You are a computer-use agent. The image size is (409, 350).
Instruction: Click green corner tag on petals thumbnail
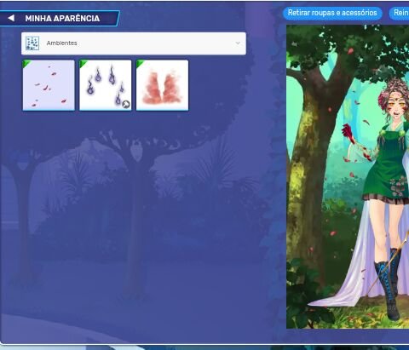(x=26, y=64)
